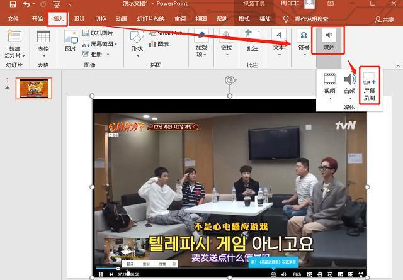Switch to the 开始 ribbon tab
The image size is (403, 280).
[x=37, y=18]
